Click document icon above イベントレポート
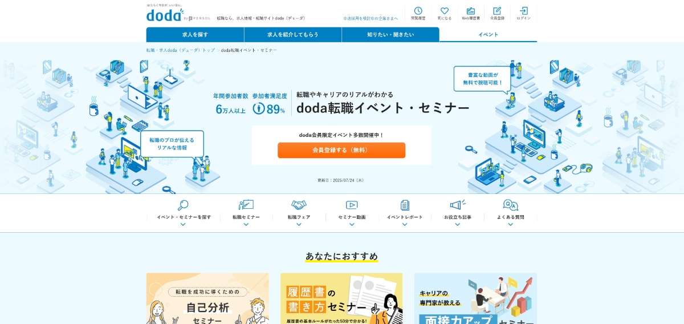The height and width of the screenshot is (324, 684). coord(405,205)
